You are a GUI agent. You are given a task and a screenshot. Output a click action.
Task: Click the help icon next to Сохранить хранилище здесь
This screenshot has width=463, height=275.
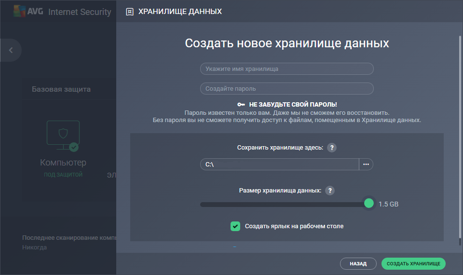click(x=332, y=148)
